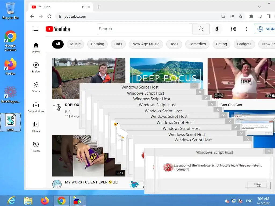Focus the YouTube search field
The height and width of the screenshot is (206, 275).
click(145, 29)
